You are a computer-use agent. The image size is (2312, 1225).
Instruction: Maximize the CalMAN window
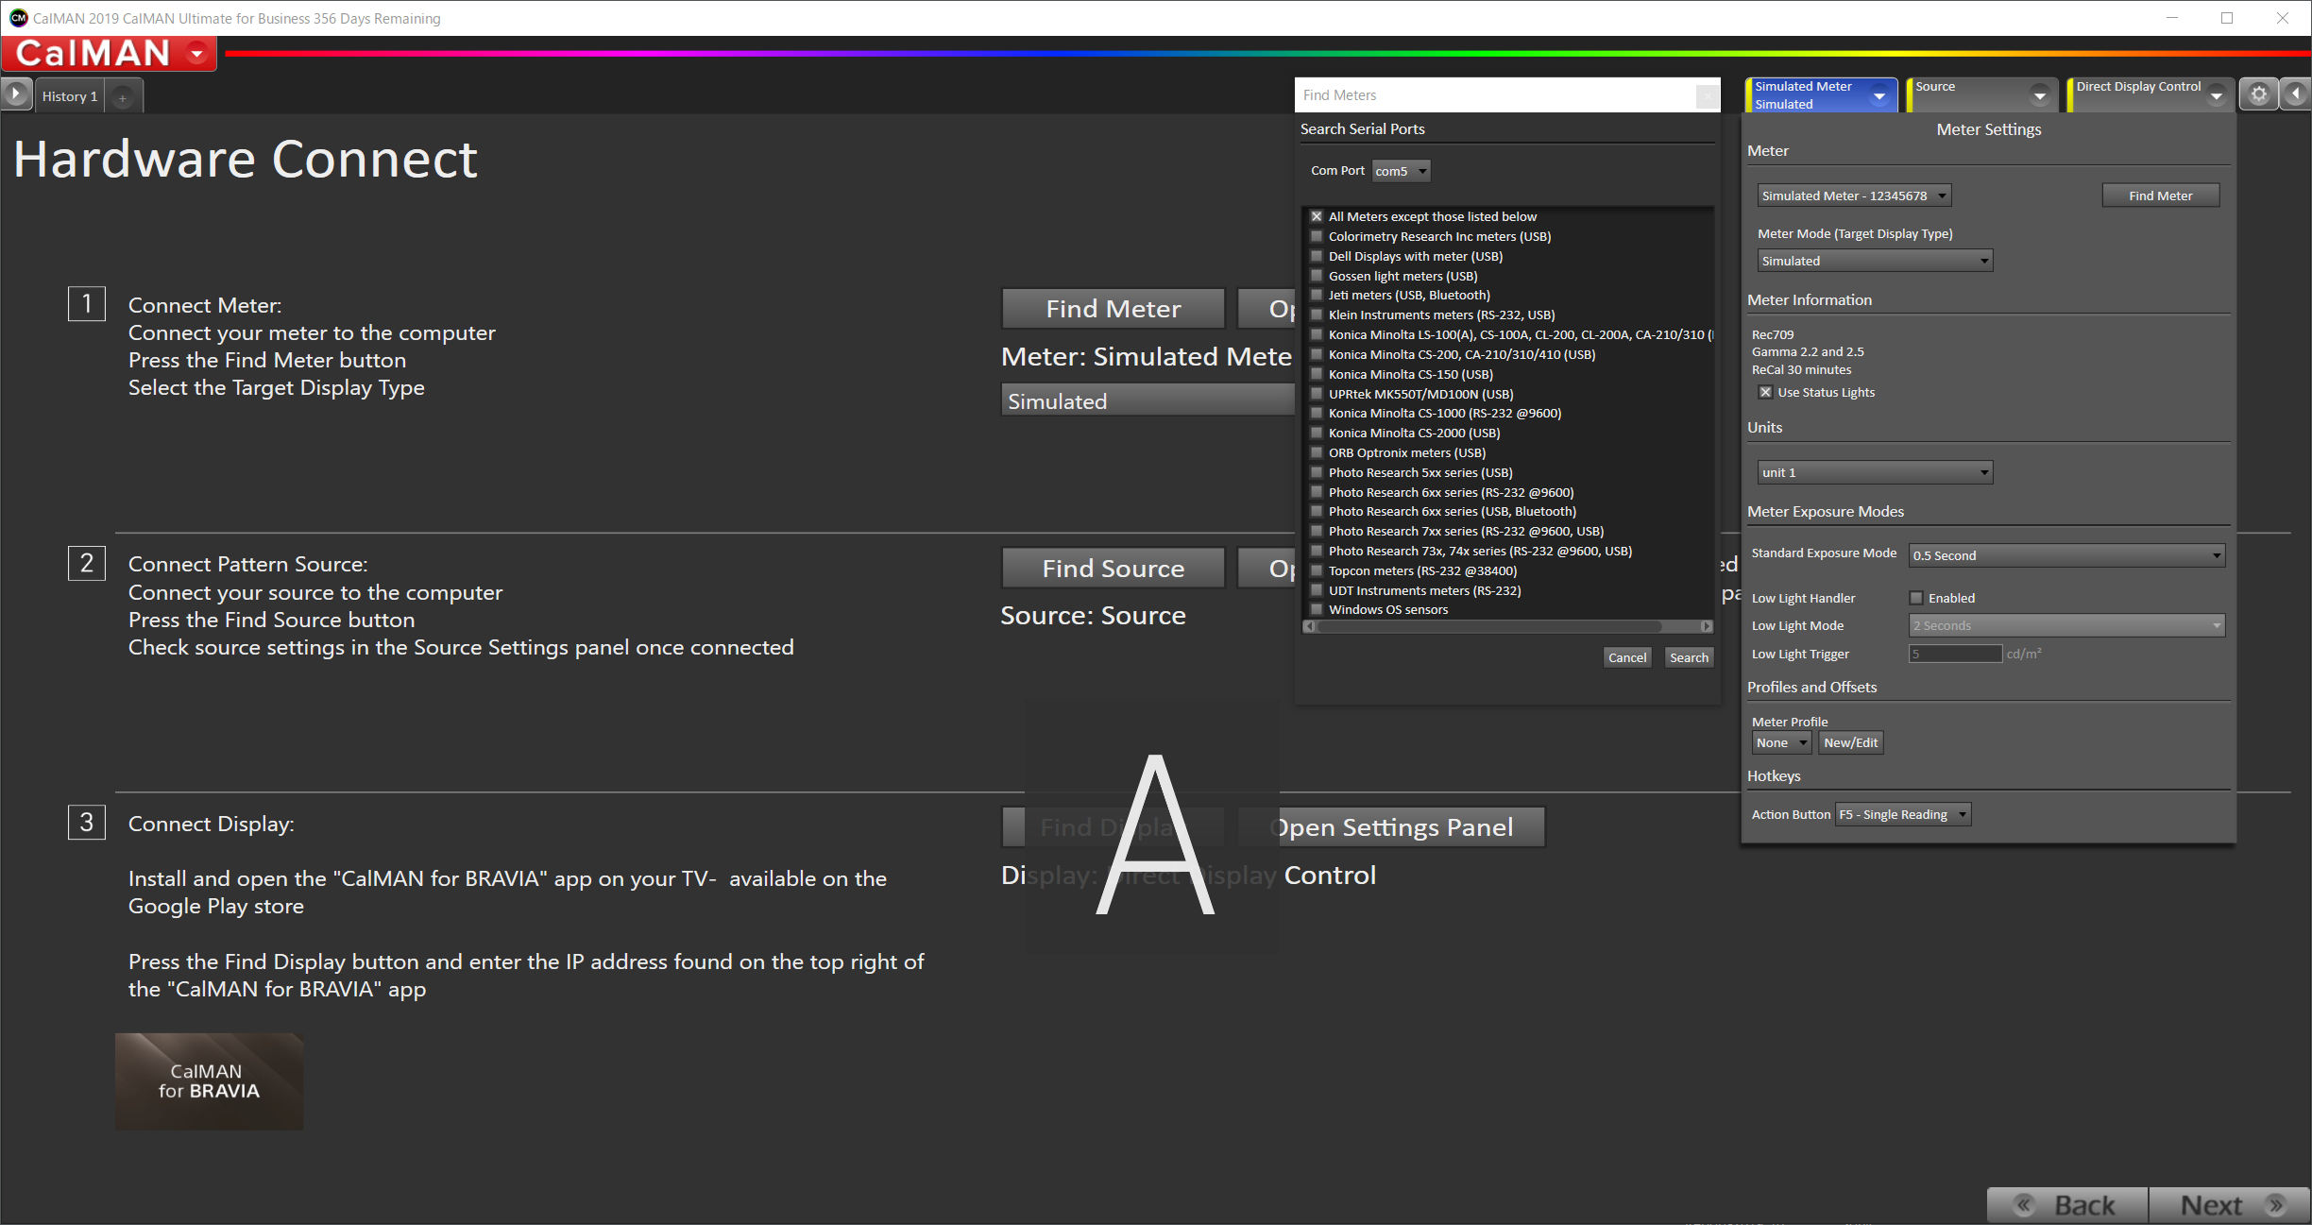tap(2226, 18)
